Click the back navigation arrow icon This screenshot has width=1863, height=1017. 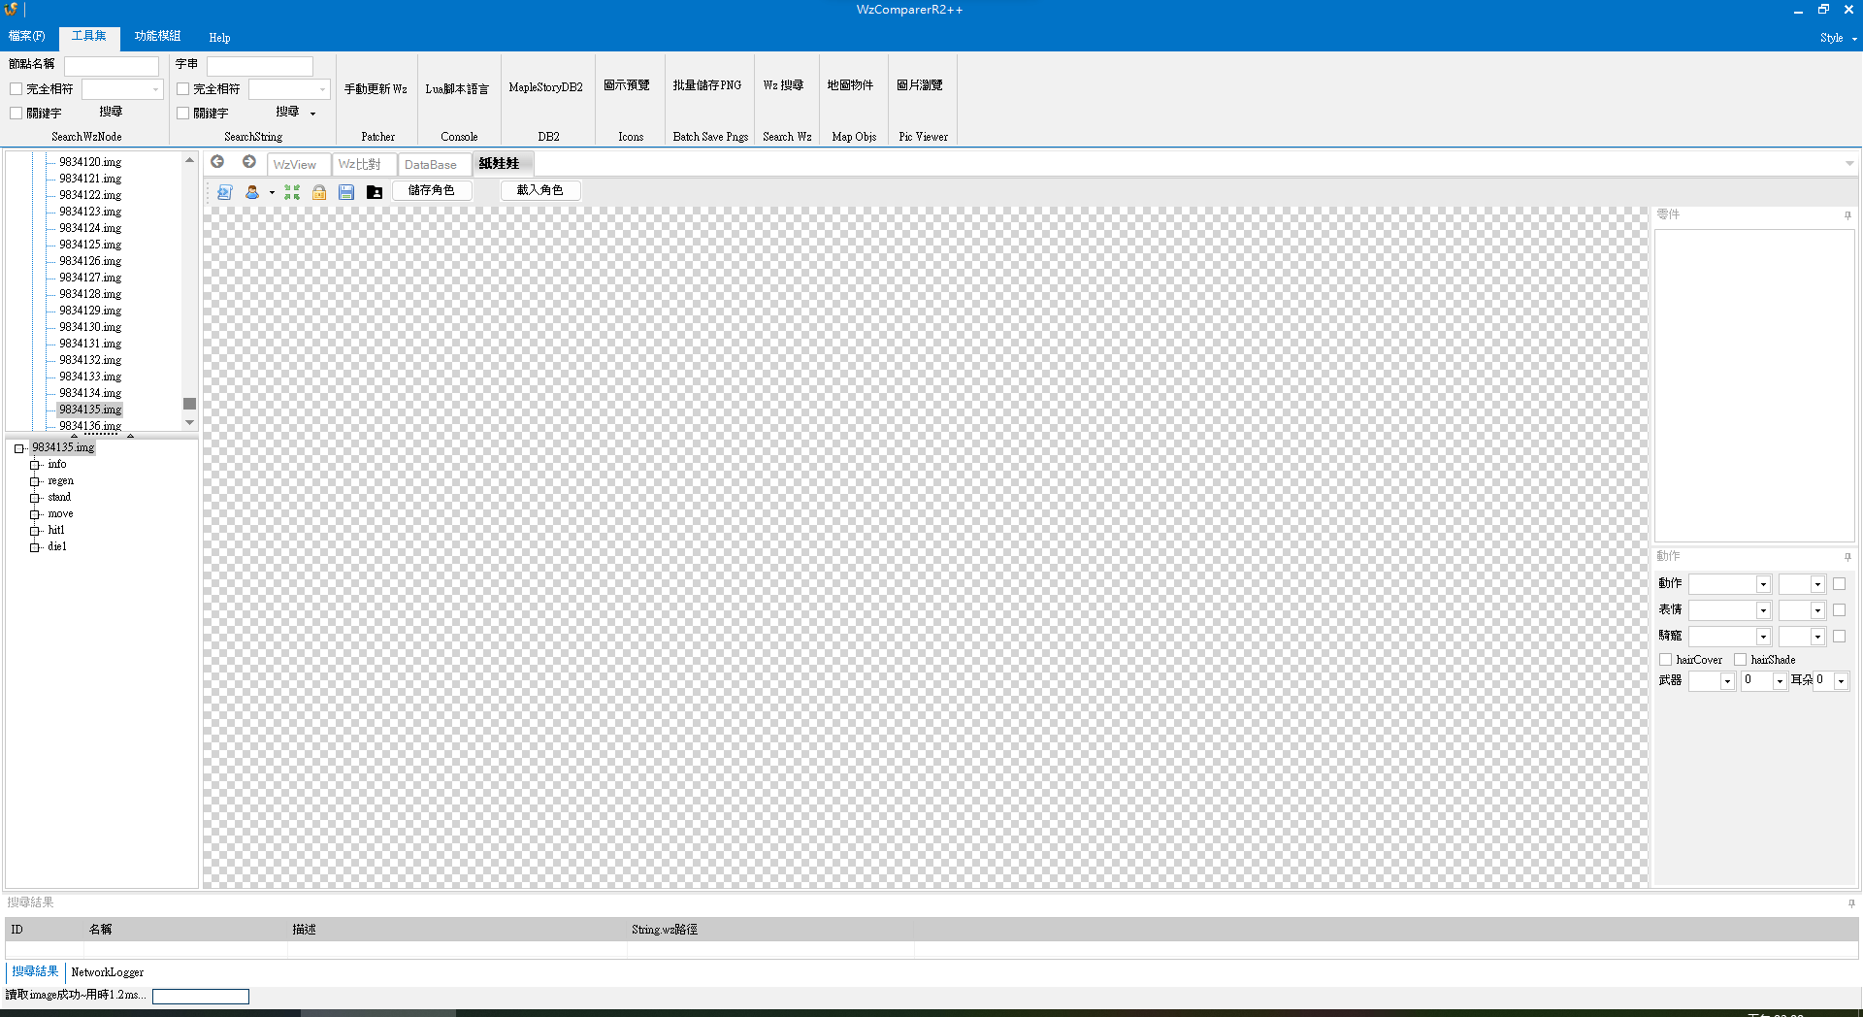(217, 162)
